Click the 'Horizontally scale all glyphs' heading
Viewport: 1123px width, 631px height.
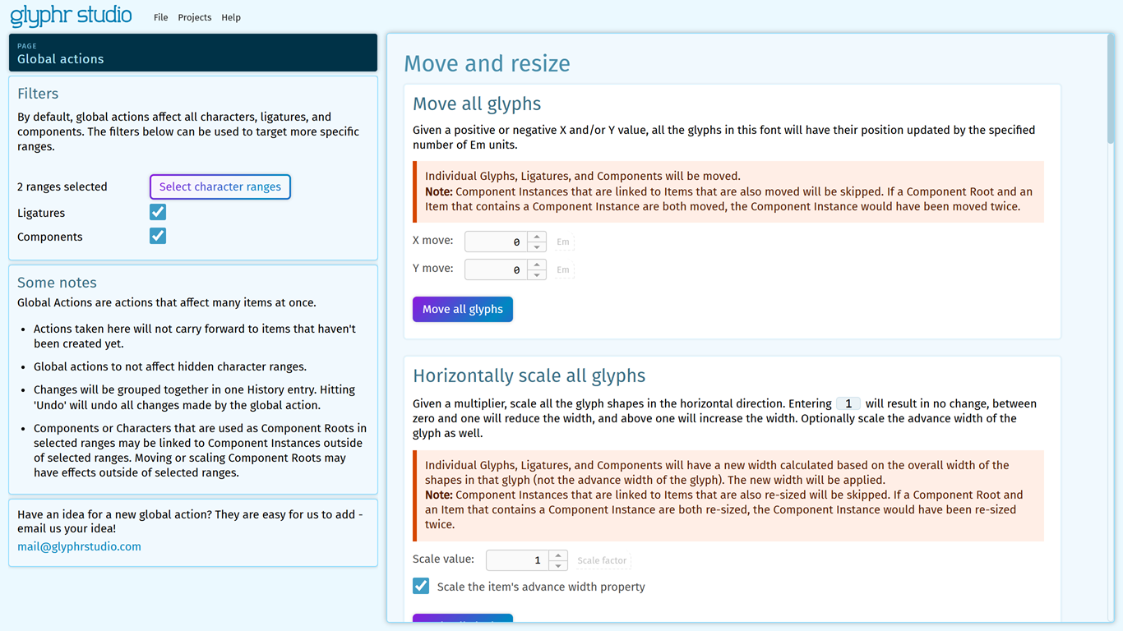[x=529, y=375]
